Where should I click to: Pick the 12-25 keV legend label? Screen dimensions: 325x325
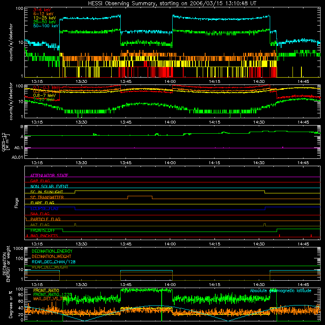point(45,18)
